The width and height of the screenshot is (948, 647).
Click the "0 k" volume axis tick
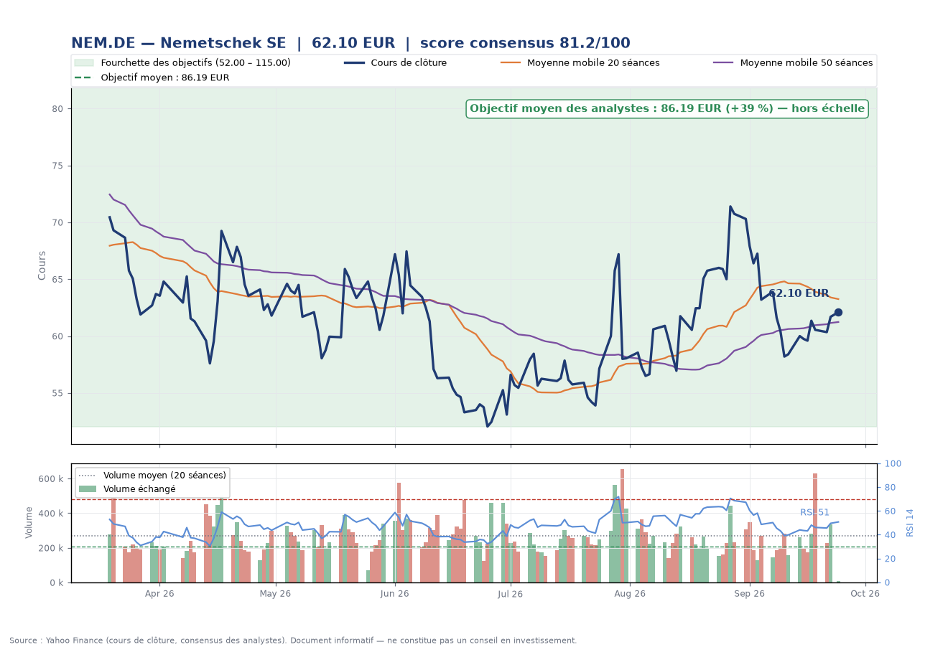click(x=56, y=582)
